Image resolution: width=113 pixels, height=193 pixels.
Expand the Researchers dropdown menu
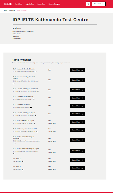coord(42,4)
